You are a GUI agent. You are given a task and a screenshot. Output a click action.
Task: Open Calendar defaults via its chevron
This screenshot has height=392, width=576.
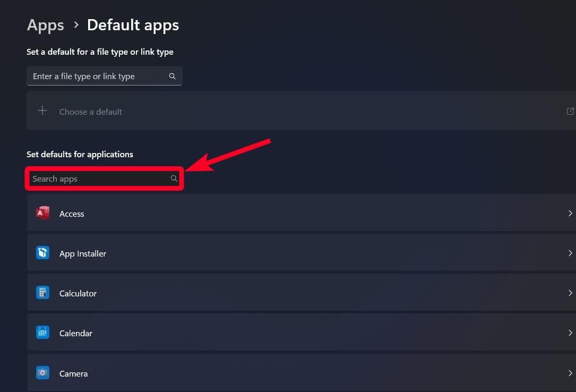click(570, 333)
